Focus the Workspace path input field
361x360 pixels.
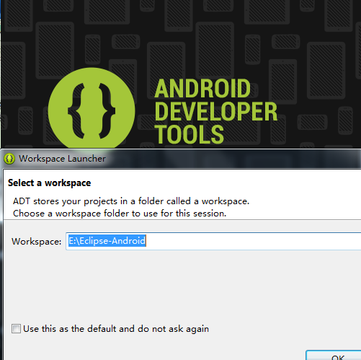click(x=213, y=241)
